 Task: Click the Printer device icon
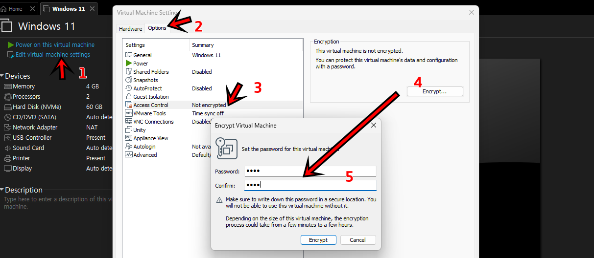pos(8,158)
